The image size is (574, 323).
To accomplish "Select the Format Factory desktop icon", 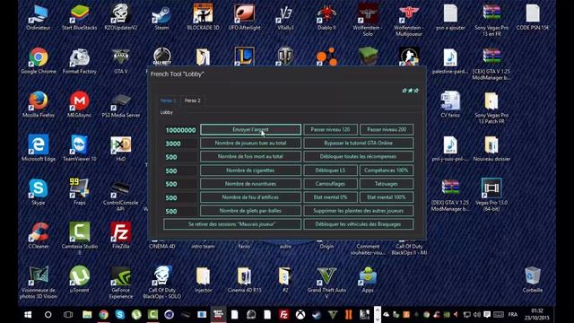I will [x=80, y=61].
